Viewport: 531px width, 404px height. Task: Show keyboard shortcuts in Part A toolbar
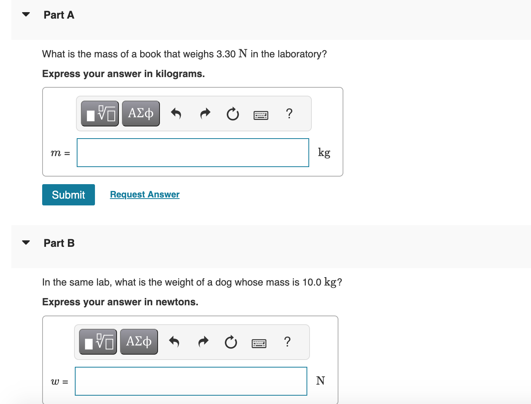tap(261, 115)
